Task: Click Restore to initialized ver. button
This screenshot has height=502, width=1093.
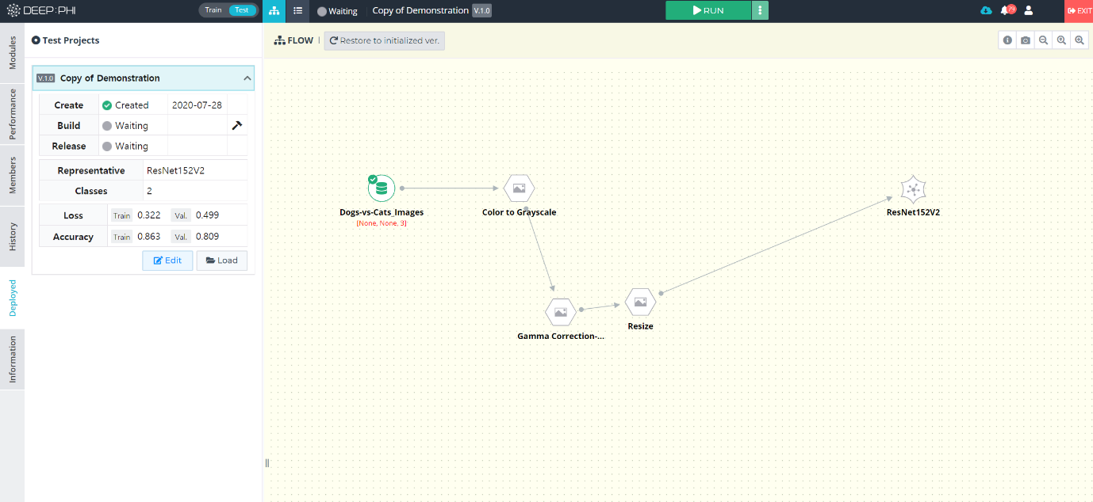Action: point(385,40)
